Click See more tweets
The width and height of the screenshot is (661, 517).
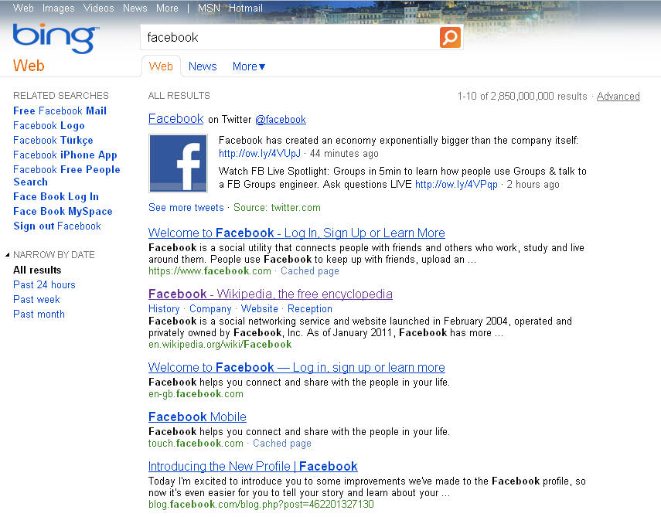pyautogui.click(x=186, y=207)
